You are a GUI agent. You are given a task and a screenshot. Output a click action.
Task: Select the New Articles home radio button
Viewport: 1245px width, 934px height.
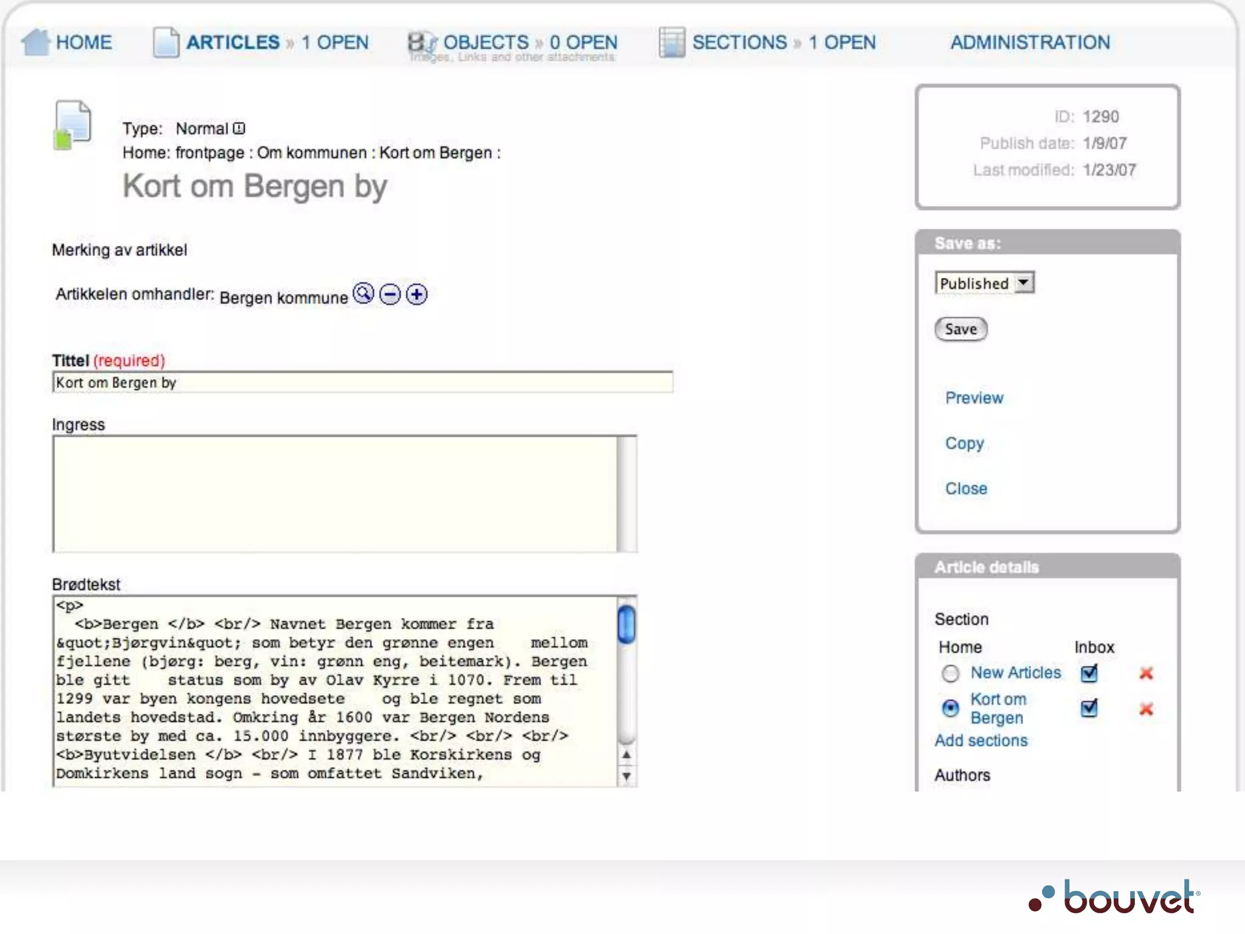click(950, 674)
